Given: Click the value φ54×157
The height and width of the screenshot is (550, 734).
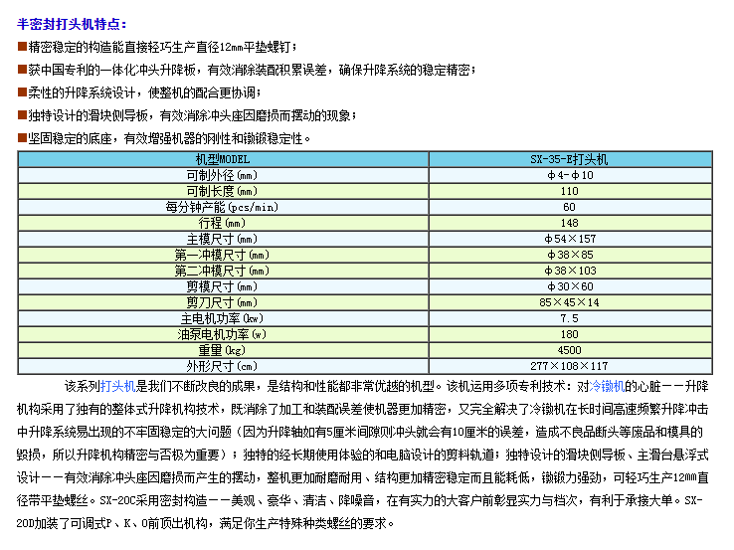Looking at the screenshot, I should pos(570,239).
